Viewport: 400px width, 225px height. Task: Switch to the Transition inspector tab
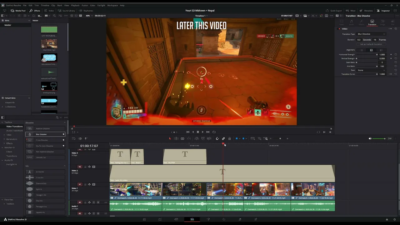click(372, 22)
